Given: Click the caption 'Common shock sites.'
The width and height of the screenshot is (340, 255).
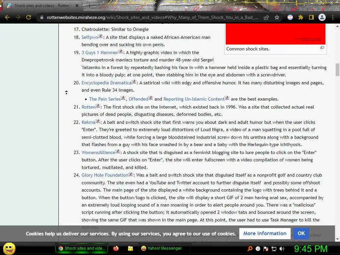Looking at the screenshot, I should point(248,49).
